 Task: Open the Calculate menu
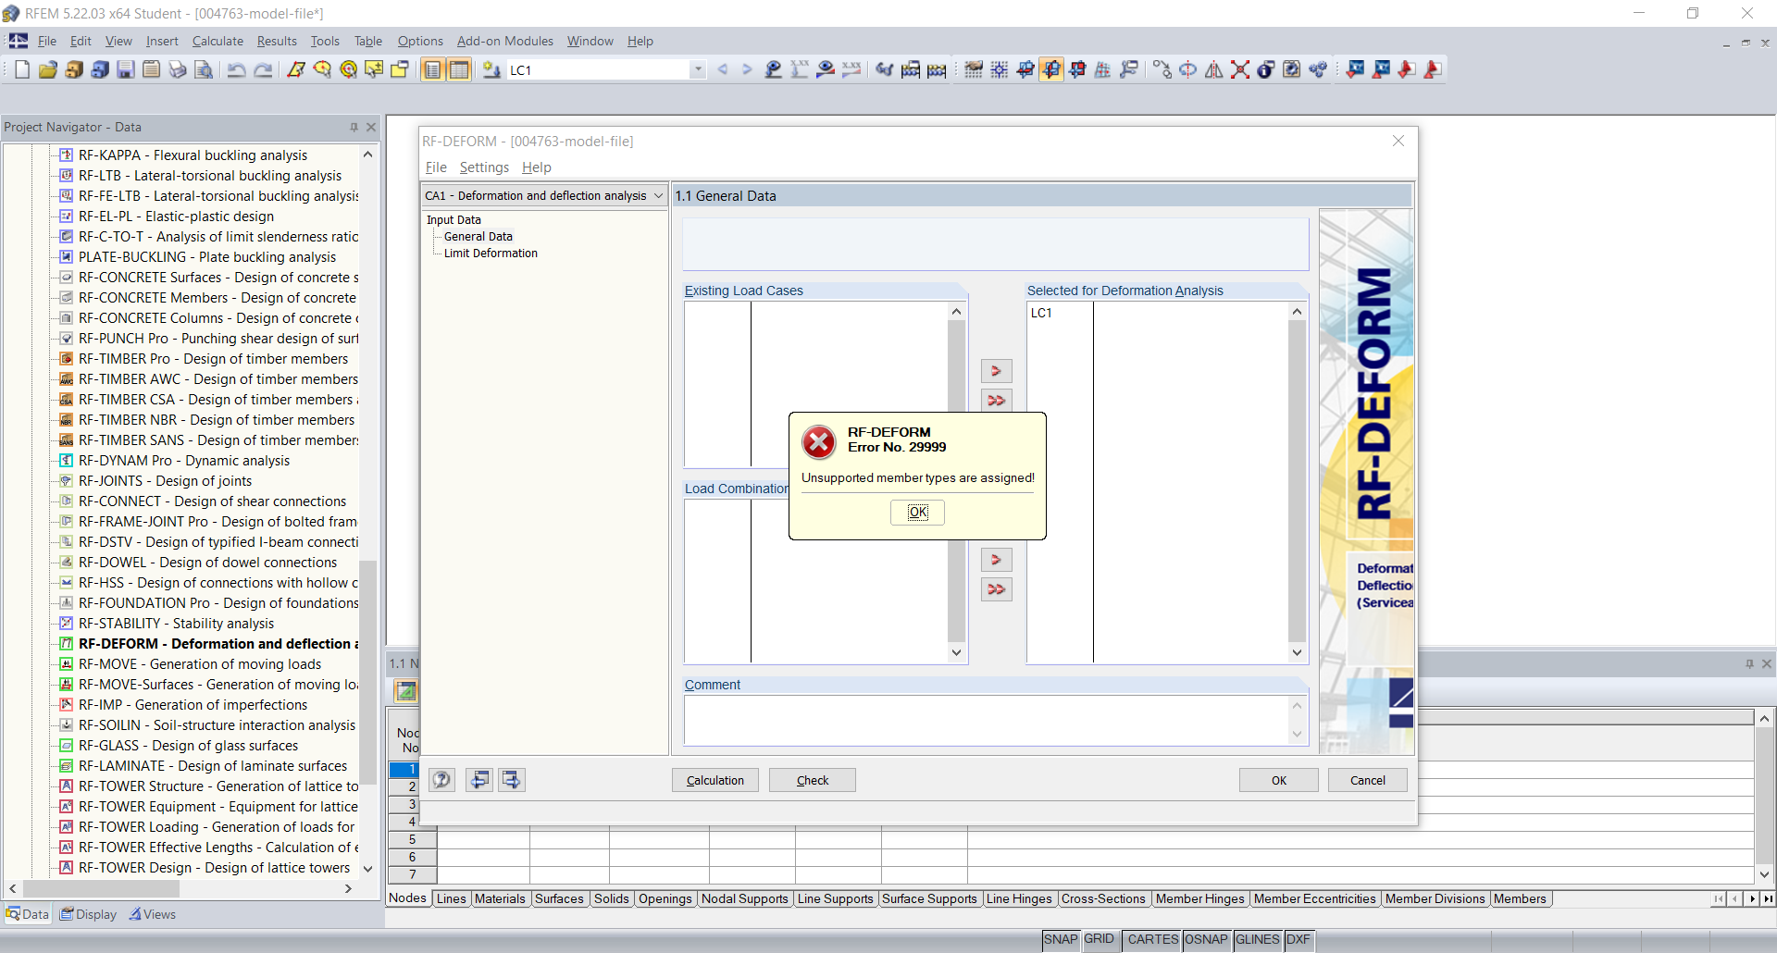217,41
